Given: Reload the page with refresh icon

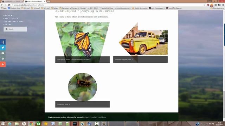Looking at the screenshot, I should coord(9,5).
